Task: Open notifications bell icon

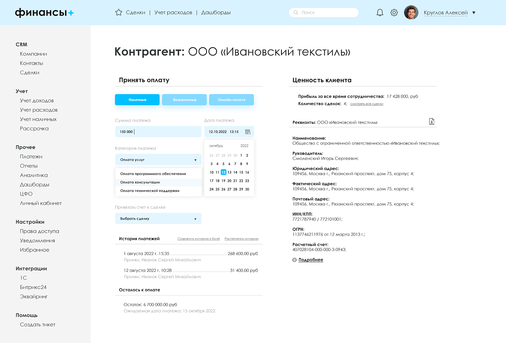Action: click(380, 13)
